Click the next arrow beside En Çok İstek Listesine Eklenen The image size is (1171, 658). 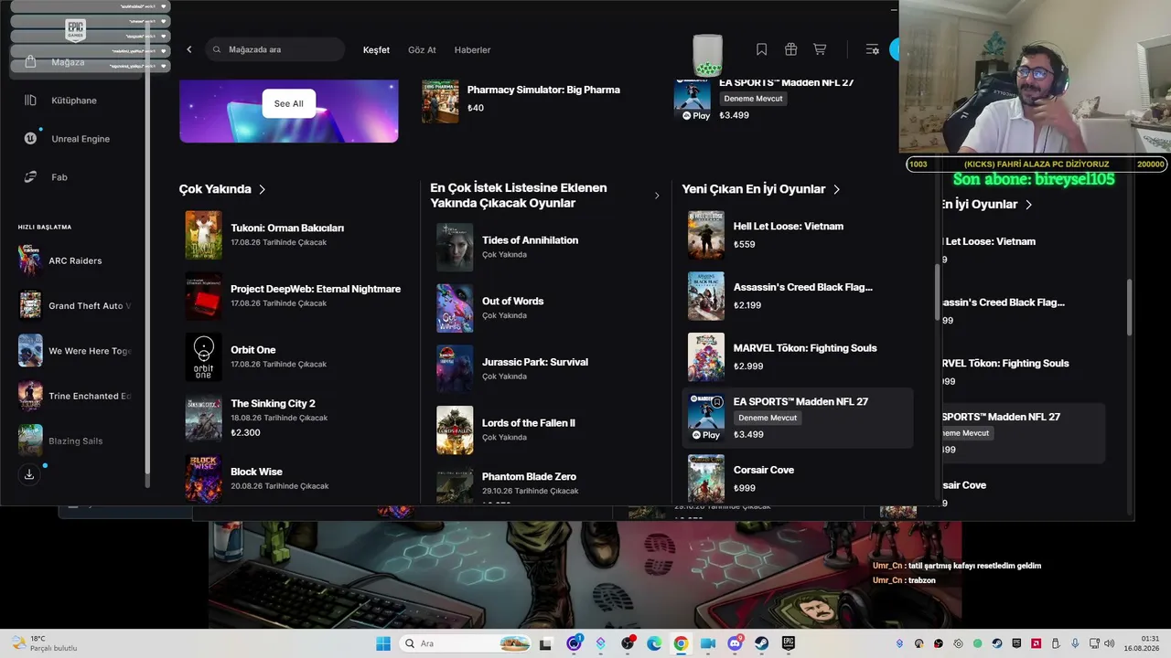pos(656,196)
